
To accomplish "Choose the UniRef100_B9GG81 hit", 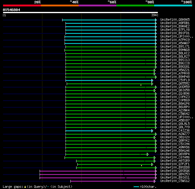I will 175,67.
